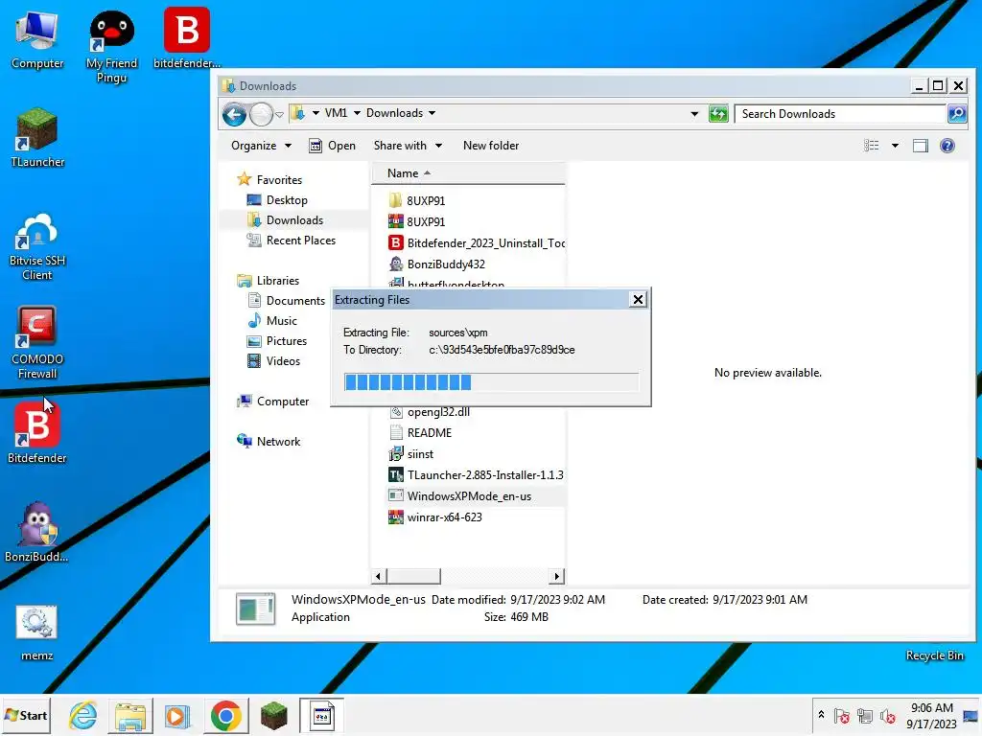Open the recent pages dropdown arrow
This screenshot has height=736, width=982.
coord(279,115)
